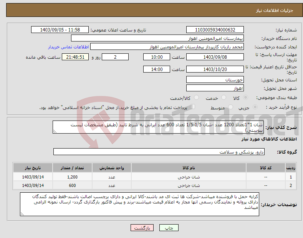The width and height of the screenshot is (303, 238).
Task: Click the deadline time field 10:00
Action: (157, 57)
